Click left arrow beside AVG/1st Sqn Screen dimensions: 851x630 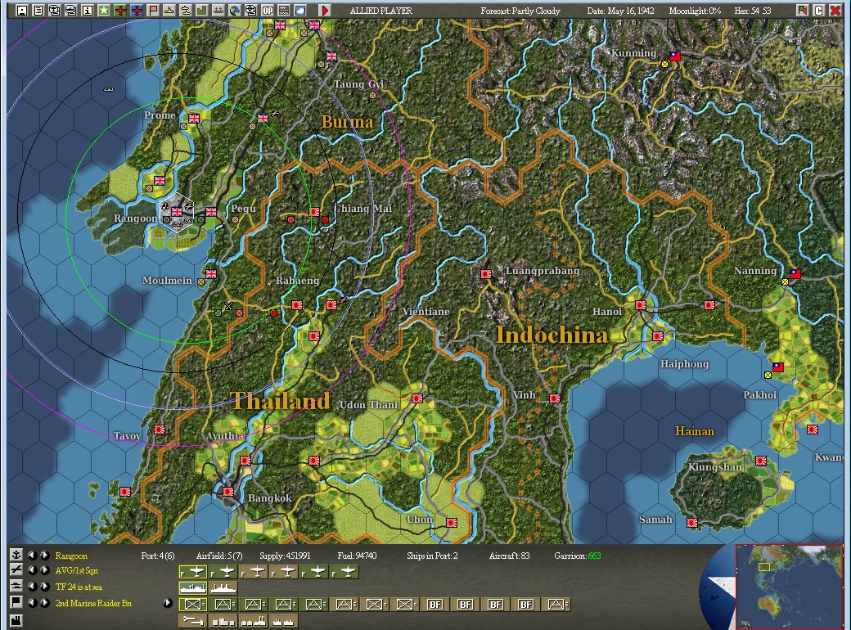(x=32, y=569)
